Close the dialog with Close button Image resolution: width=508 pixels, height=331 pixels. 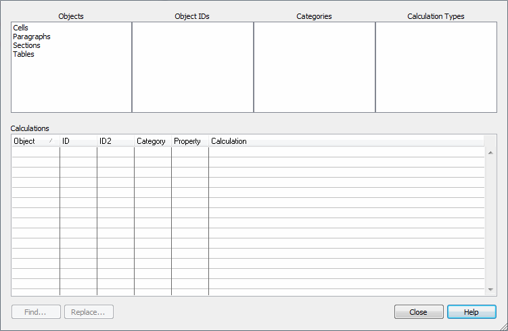[418, 312]
